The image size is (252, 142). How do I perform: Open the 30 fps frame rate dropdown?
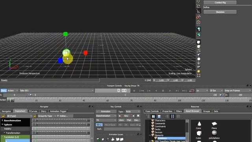216,91
